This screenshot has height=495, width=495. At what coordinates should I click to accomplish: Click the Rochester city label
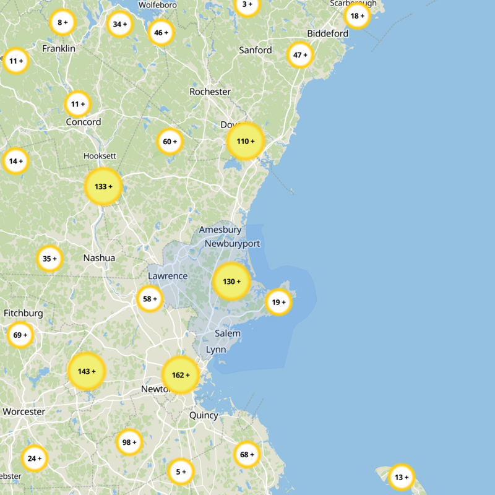(210, 92)
